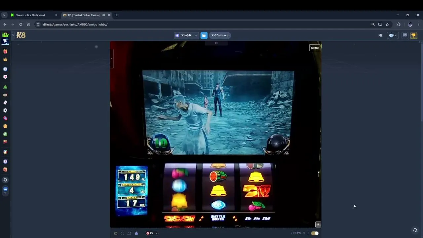Click the BATTLE BONUS label below the reels
Screen dimensions: 423x238
218,218
